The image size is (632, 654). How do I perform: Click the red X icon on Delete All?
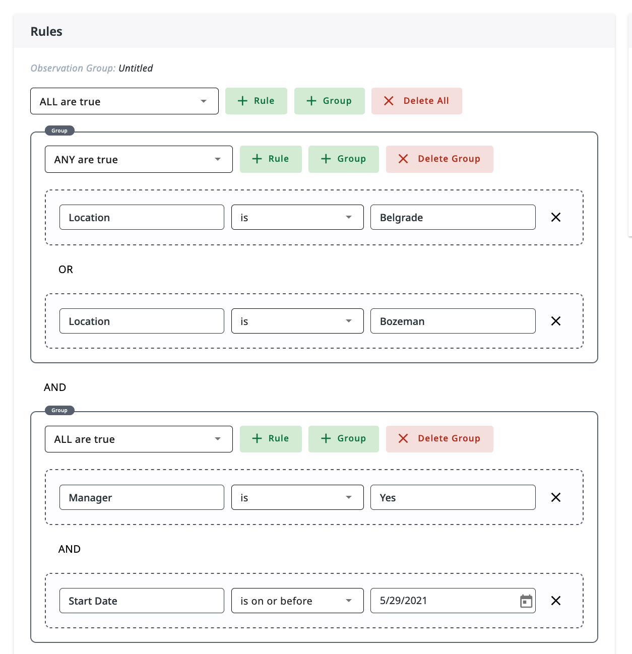(389, 101)
